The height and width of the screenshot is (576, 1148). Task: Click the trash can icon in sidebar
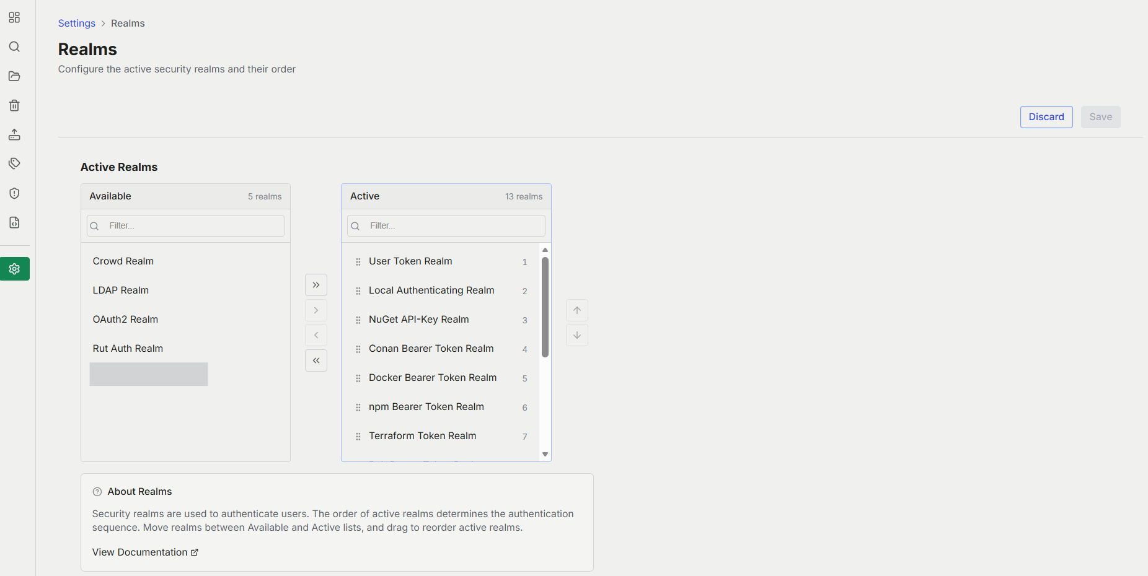[14, 105]
